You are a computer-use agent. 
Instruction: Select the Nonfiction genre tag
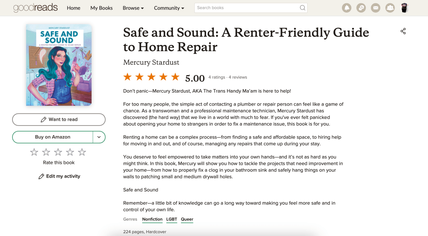click(x=152, y=219)
